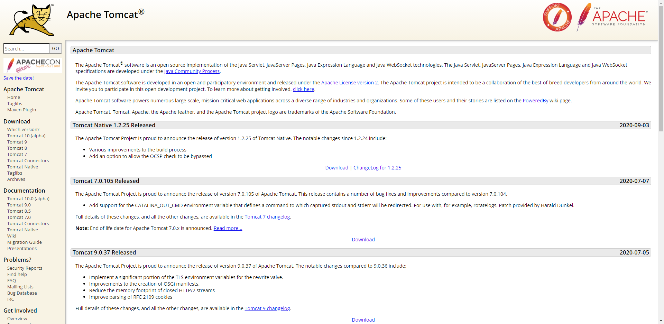Follow the Java Community Process link
The height and width of the screenshot is (324, 664).
pyautogui.click(x=192, y=71)
